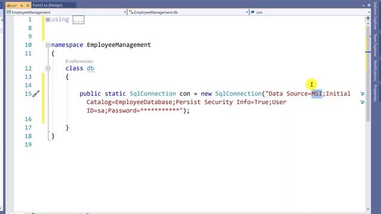
Task: Click the class icon beside EmployeeManagement.db
Action: point(131,12)
